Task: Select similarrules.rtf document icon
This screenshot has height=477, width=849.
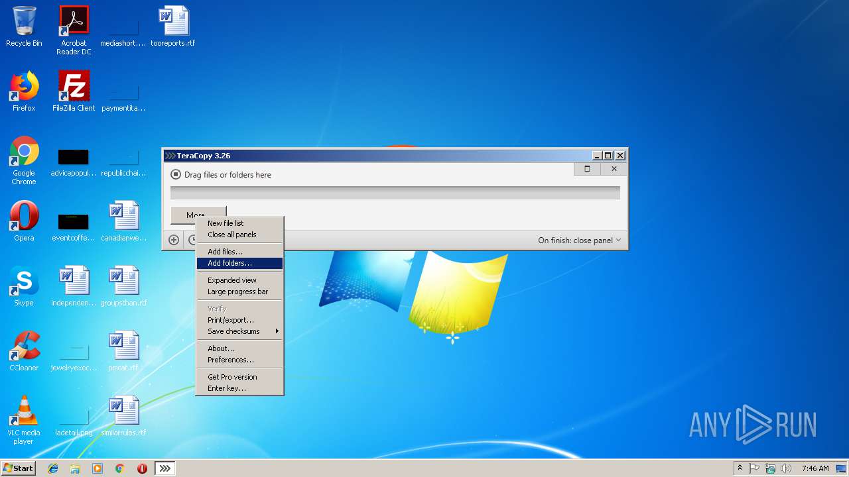Action: point(123,417)
